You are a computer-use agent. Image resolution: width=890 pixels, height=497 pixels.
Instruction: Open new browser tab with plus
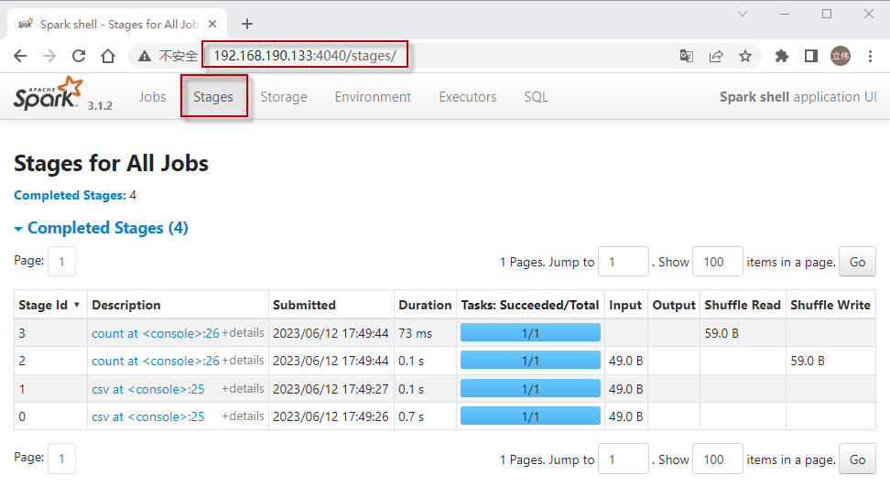click(x=246, y=24)
